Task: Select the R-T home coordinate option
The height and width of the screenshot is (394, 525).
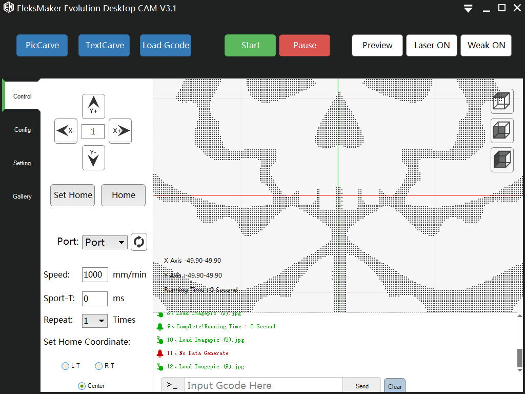Action: click(99, 366)
